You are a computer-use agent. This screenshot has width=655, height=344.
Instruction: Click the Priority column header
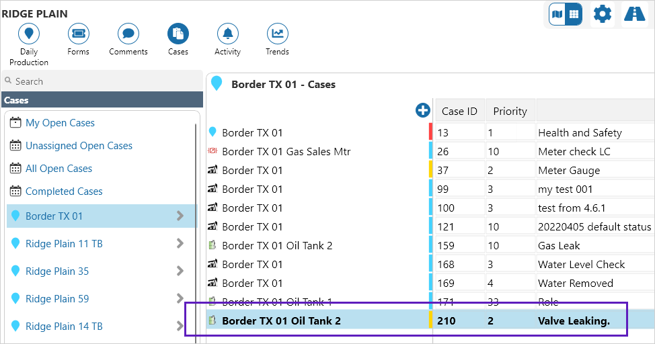(x=510, y=111)
